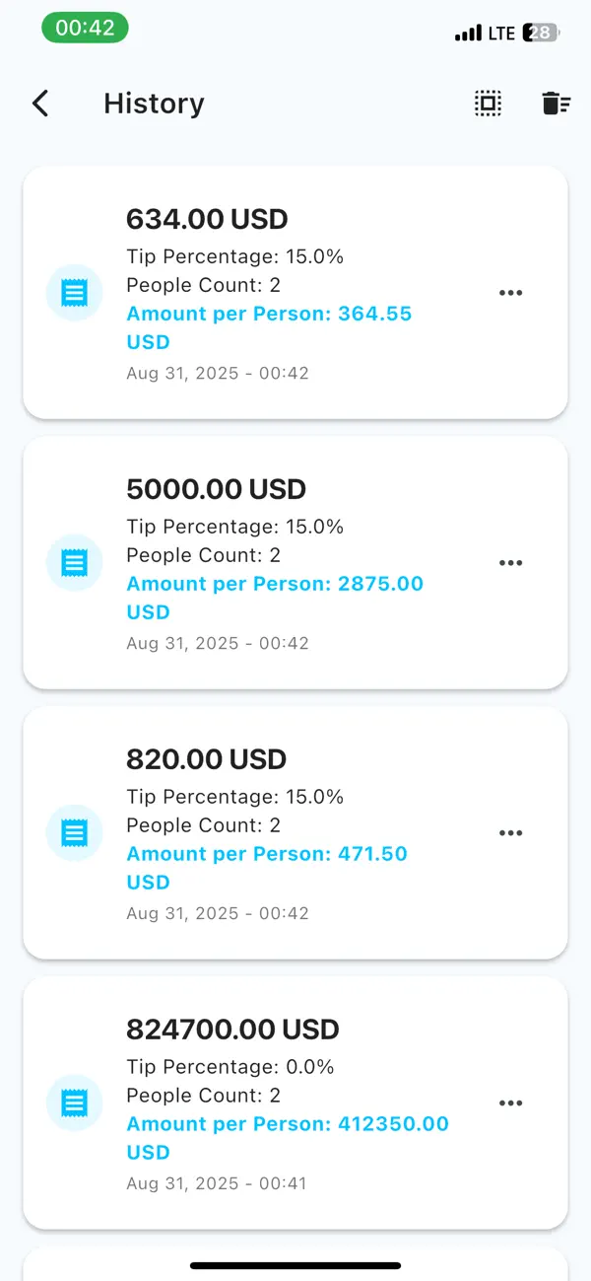Click the LTE indicator in the status bar
Image resolution: width=591 pixels, height=1281 pixels.
pyautogui.click(x=501, y=32)
